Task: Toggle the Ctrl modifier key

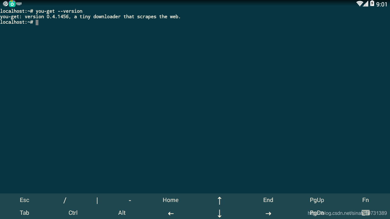Action: pos(73,213)
